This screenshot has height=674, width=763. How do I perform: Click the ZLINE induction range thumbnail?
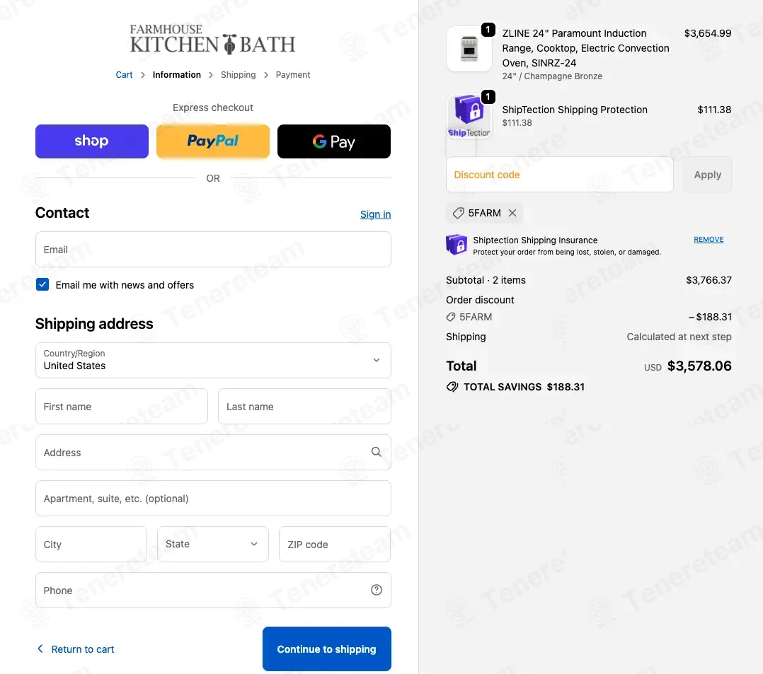(x=469, y=49)
